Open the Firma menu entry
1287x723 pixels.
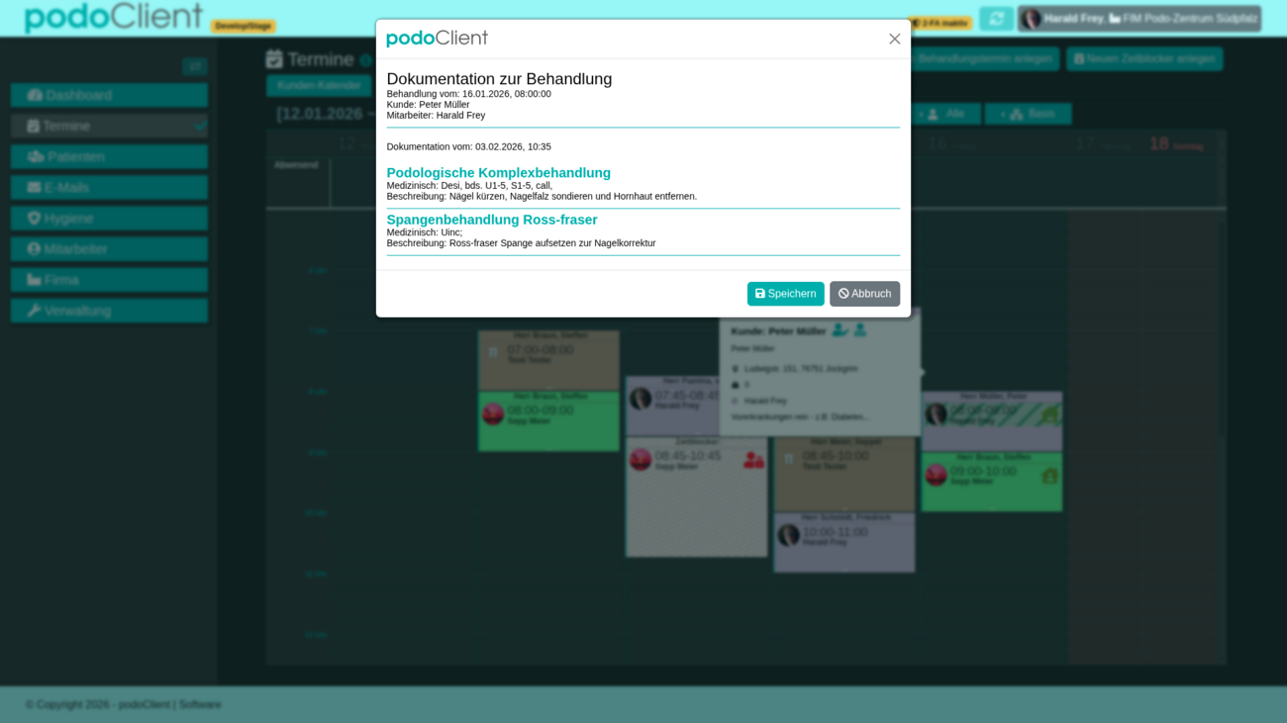coord(109,280)
